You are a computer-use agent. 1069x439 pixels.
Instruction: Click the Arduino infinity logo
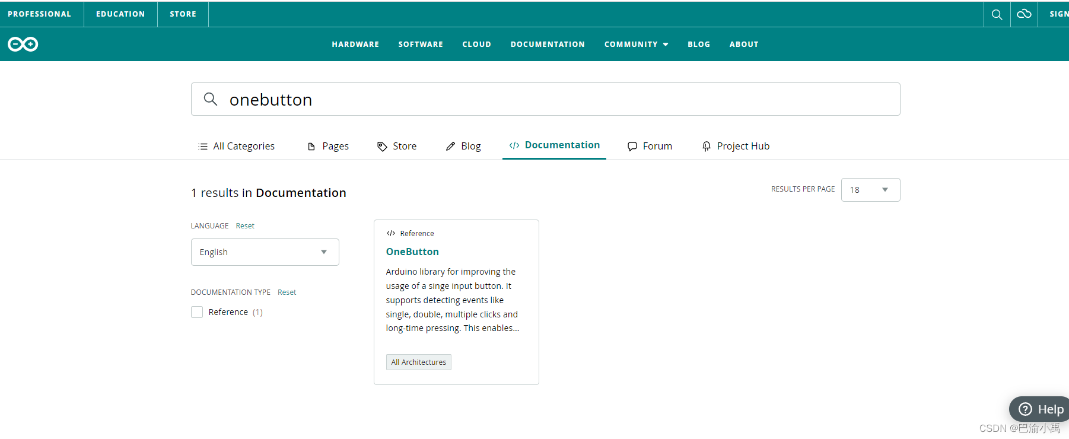(x=23, y=44)
